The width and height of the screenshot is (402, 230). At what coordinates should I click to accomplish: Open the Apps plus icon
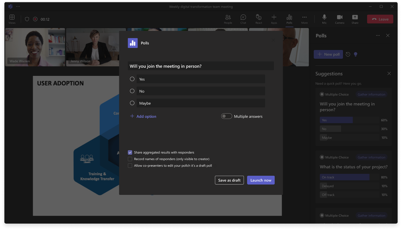pyautogui.click(x=274, y=17)
